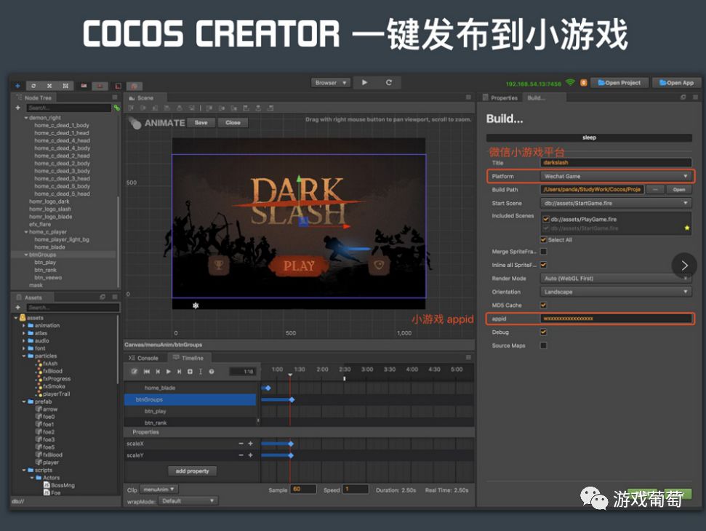The width and height of the screenshot is (706, 531).
Task: Open the wrapMode dropdown showing Default
Action: pyautogui.click(x=188, y=501)
